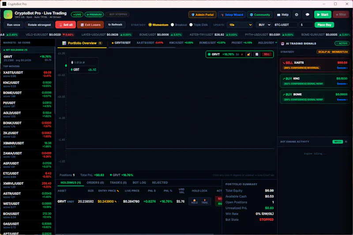The height and width of the screenshot is (235, 353).
Task: Collapse the MY HOLDINGS section
Action: (27, 50)
